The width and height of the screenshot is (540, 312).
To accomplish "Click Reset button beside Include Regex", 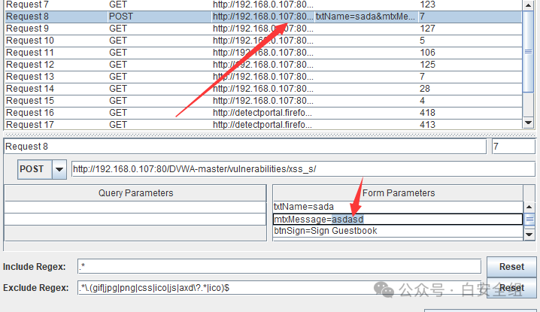I will (x=511, y=267).
